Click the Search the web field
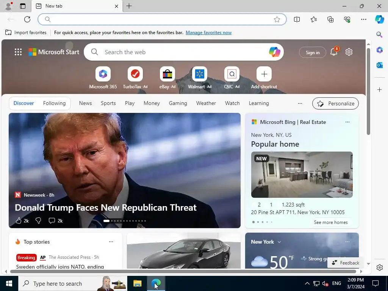 pos(184,52)
